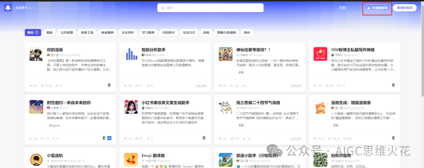Click 立即试用 on 神仙也要考绩效 card

click(296, 86)
